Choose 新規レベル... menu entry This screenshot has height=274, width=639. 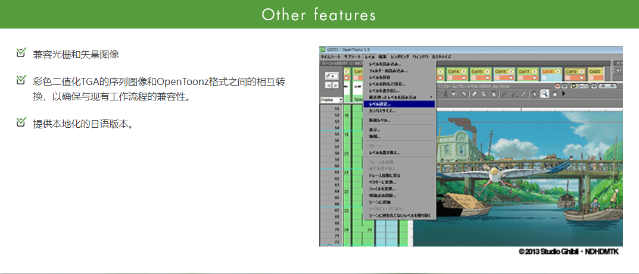[400, 120]
